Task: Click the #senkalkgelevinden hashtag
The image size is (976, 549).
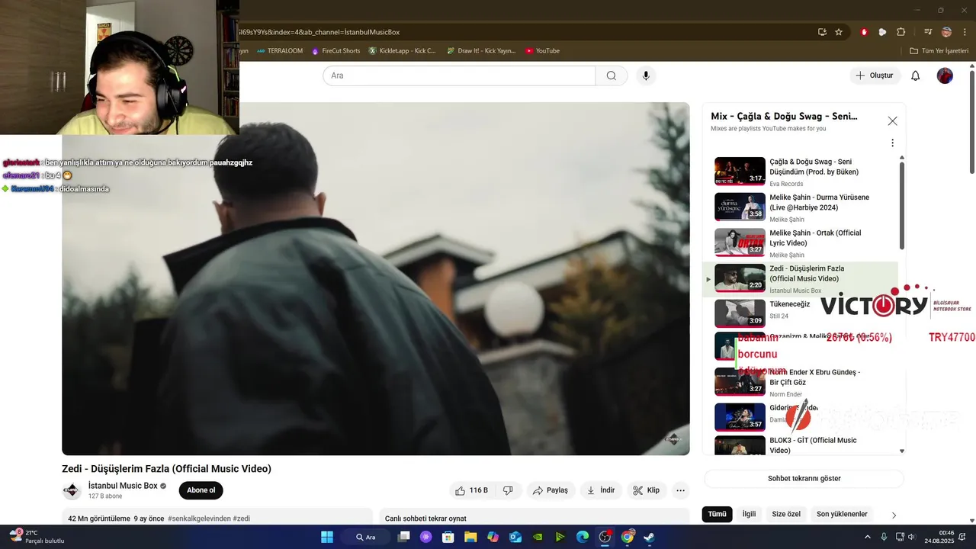Action: pos(199,518)
